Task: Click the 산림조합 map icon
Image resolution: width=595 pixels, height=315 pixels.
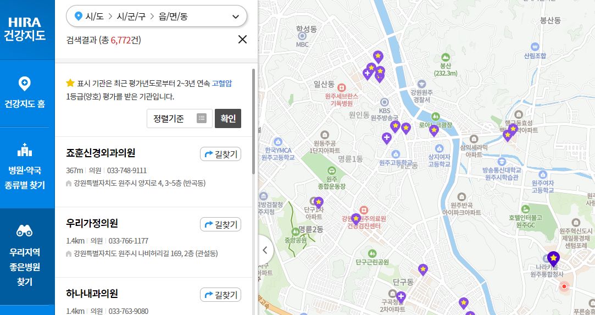Action: coord(535,47)
